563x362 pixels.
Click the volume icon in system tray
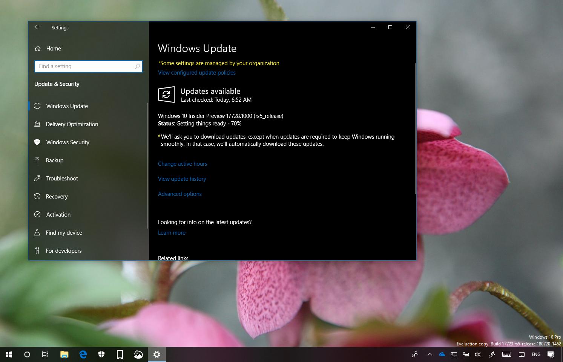[x=478, y=354]
